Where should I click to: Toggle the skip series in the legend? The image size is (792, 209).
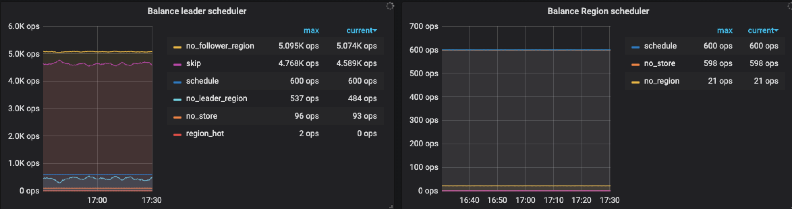(x=193, y=63)
